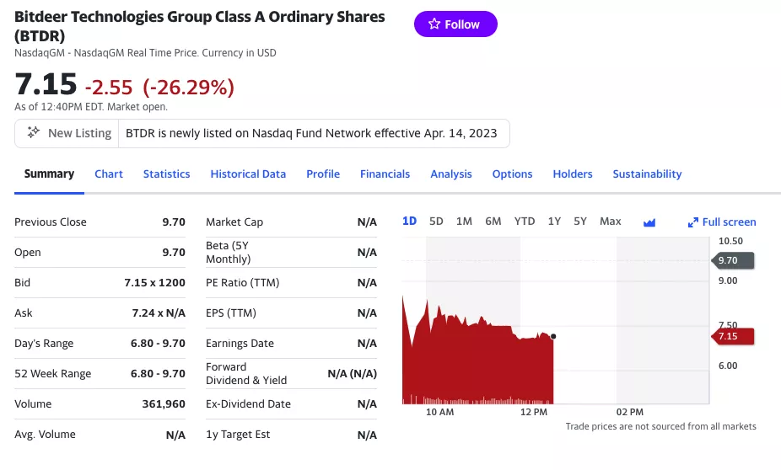Click the Full screen expand icon
The height and width of the screenshot is (470, 781).
693,222
